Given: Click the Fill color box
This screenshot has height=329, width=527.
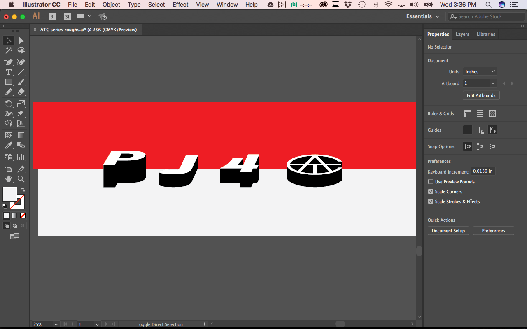Looking at the screenshot, I should pos(10,194).
